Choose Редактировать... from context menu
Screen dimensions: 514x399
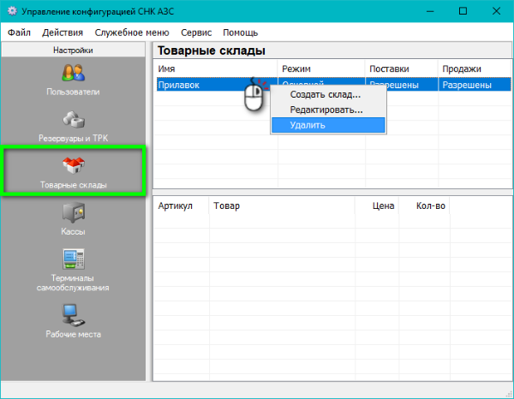(326, 110)
